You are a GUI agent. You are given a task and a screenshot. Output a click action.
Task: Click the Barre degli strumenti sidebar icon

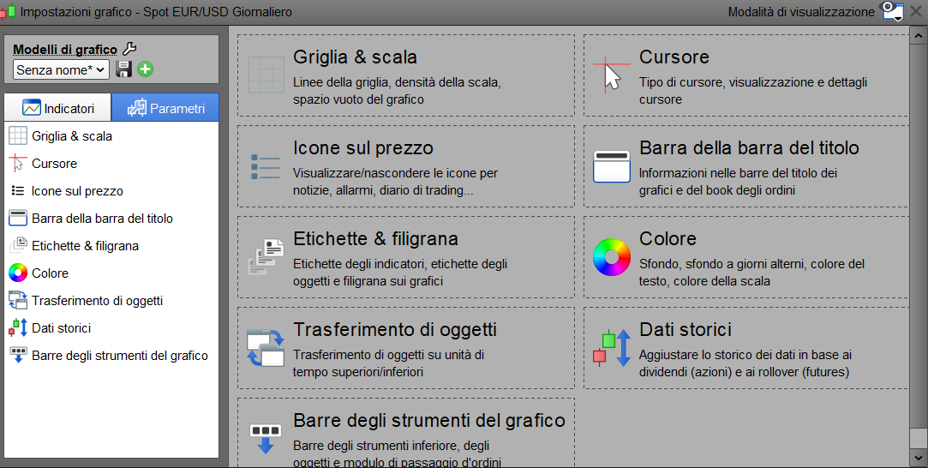coord(18,355)
